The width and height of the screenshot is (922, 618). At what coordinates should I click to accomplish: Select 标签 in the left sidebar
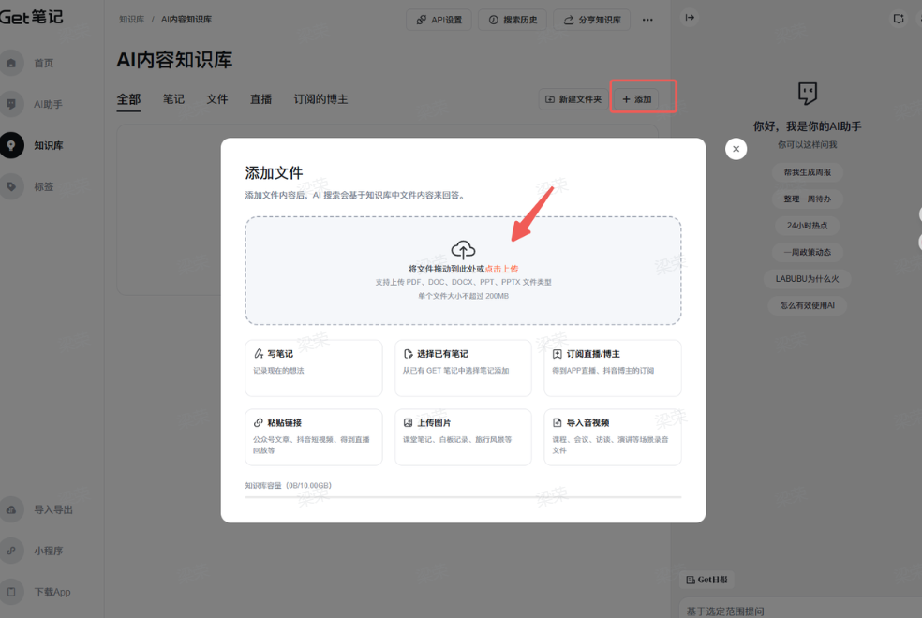pos(43,186)
